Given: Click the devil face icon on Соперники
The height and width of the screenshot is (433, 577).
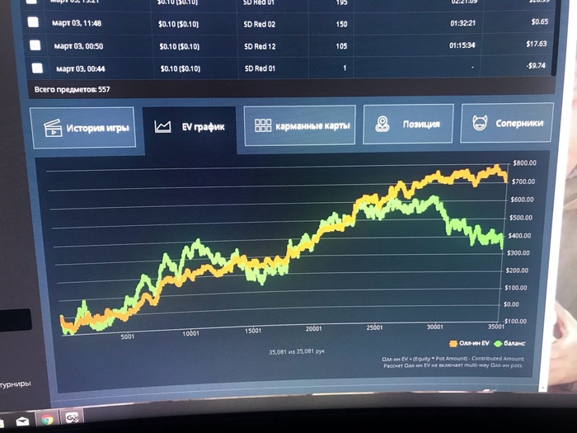Looking at the screenshot, I should click(x=480, y=123).
